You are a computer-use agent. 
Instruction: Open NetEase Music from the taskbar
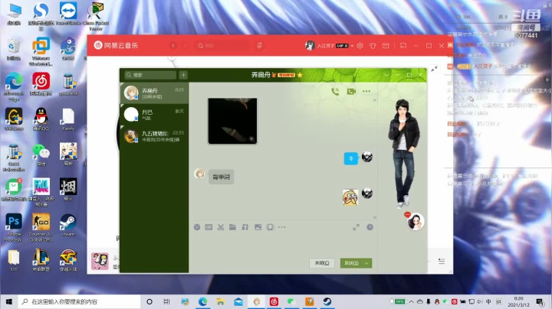click(274, 301)
